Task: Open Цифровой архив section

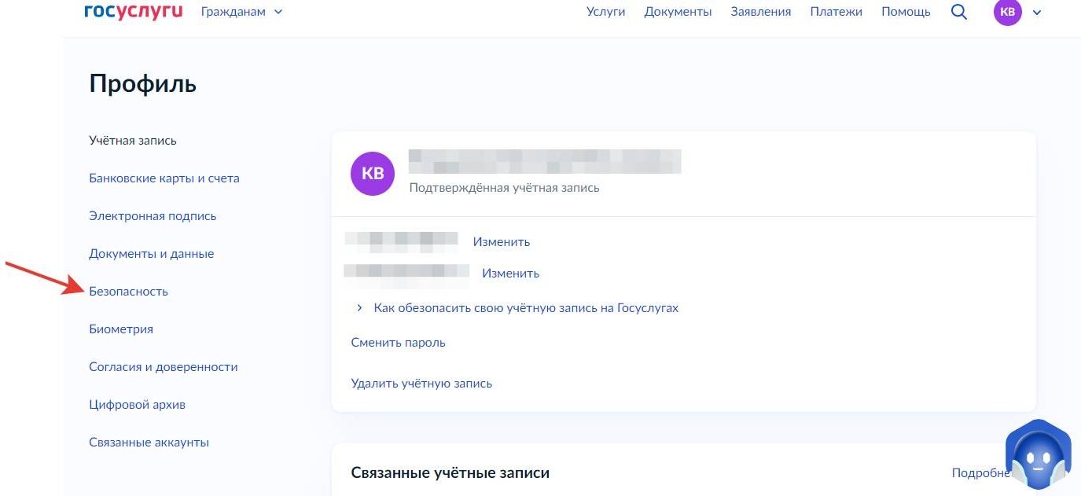Action: tap(138, 405)
